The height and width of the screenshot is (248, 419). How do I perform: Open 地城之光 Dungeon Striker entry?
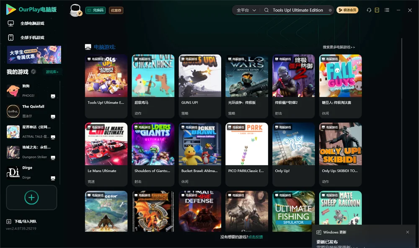point(31,152)
